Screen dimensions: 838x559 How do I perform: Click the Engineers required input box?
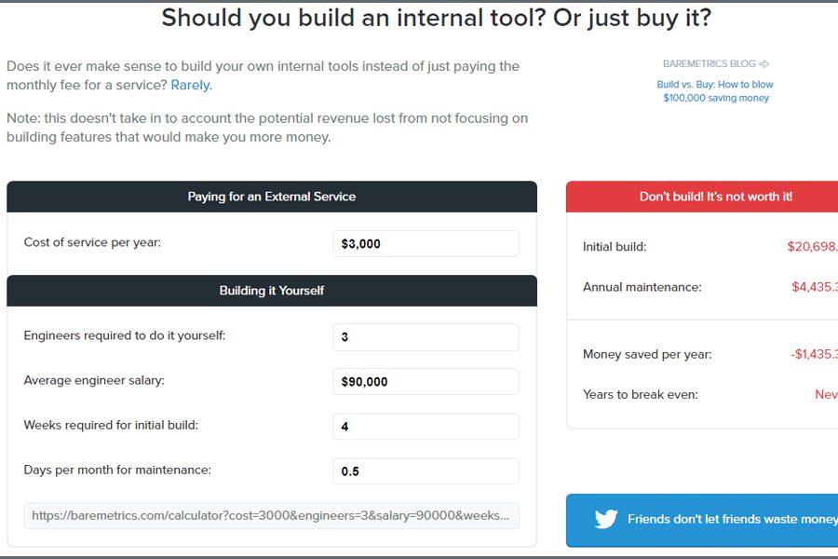point(426,337)
